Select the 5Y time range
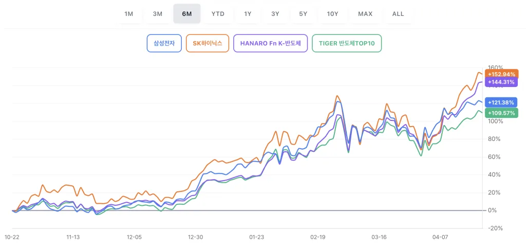The width and height of the screenshot is (526, 248). 303,14
